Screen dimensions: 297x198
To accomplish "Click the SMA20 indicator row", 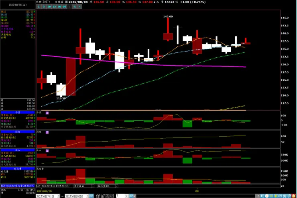I will tap(18, 17).
